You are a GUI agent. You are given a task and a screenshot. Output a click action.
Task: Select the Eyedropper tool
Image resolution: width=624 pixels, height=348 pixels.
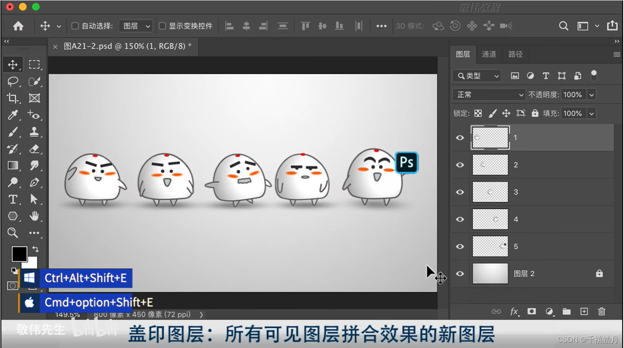click(x=13, y=115)
